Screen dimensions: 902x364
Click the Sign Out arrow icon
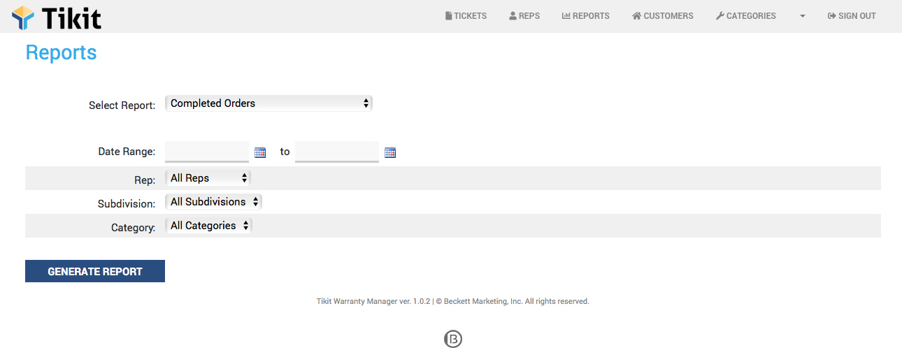(x=831, y=16)
